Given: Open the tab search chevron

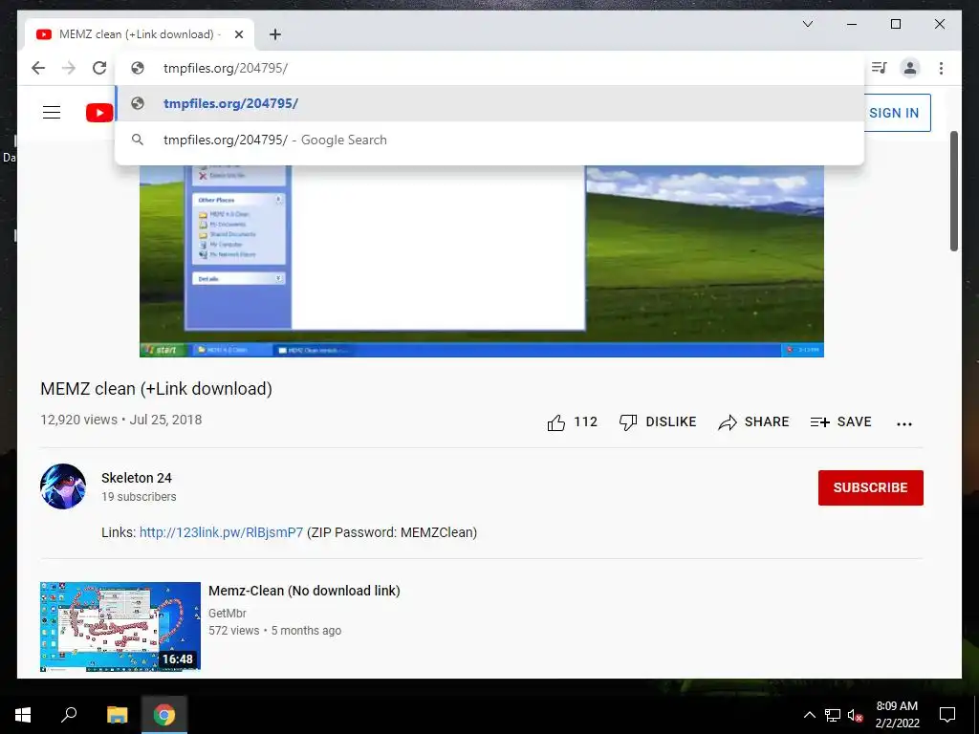Looking at the screenshot, I should click(807, 24).
